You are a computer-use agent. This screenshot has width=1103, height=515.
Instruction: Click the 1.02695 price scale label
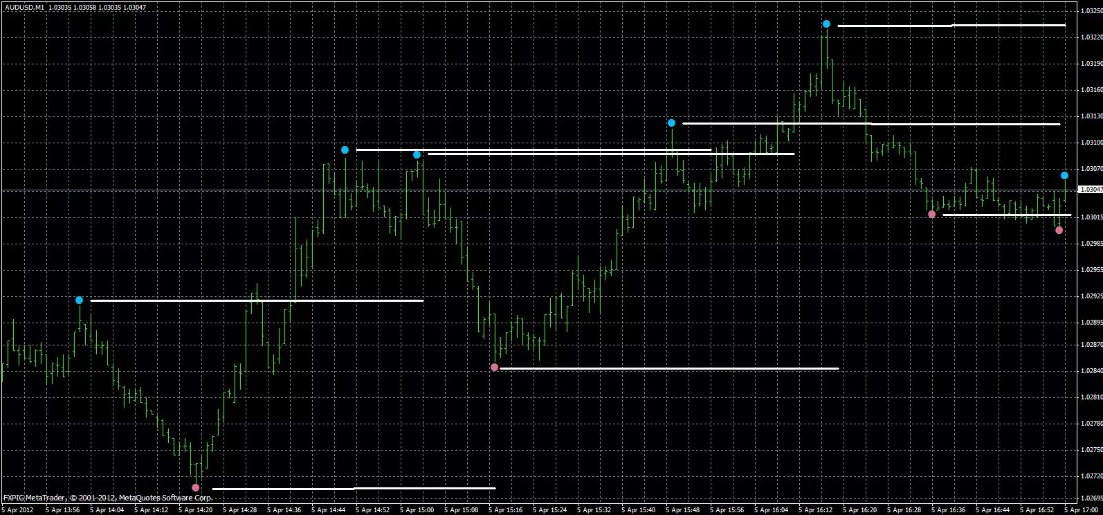click(x=1091, y=498)
